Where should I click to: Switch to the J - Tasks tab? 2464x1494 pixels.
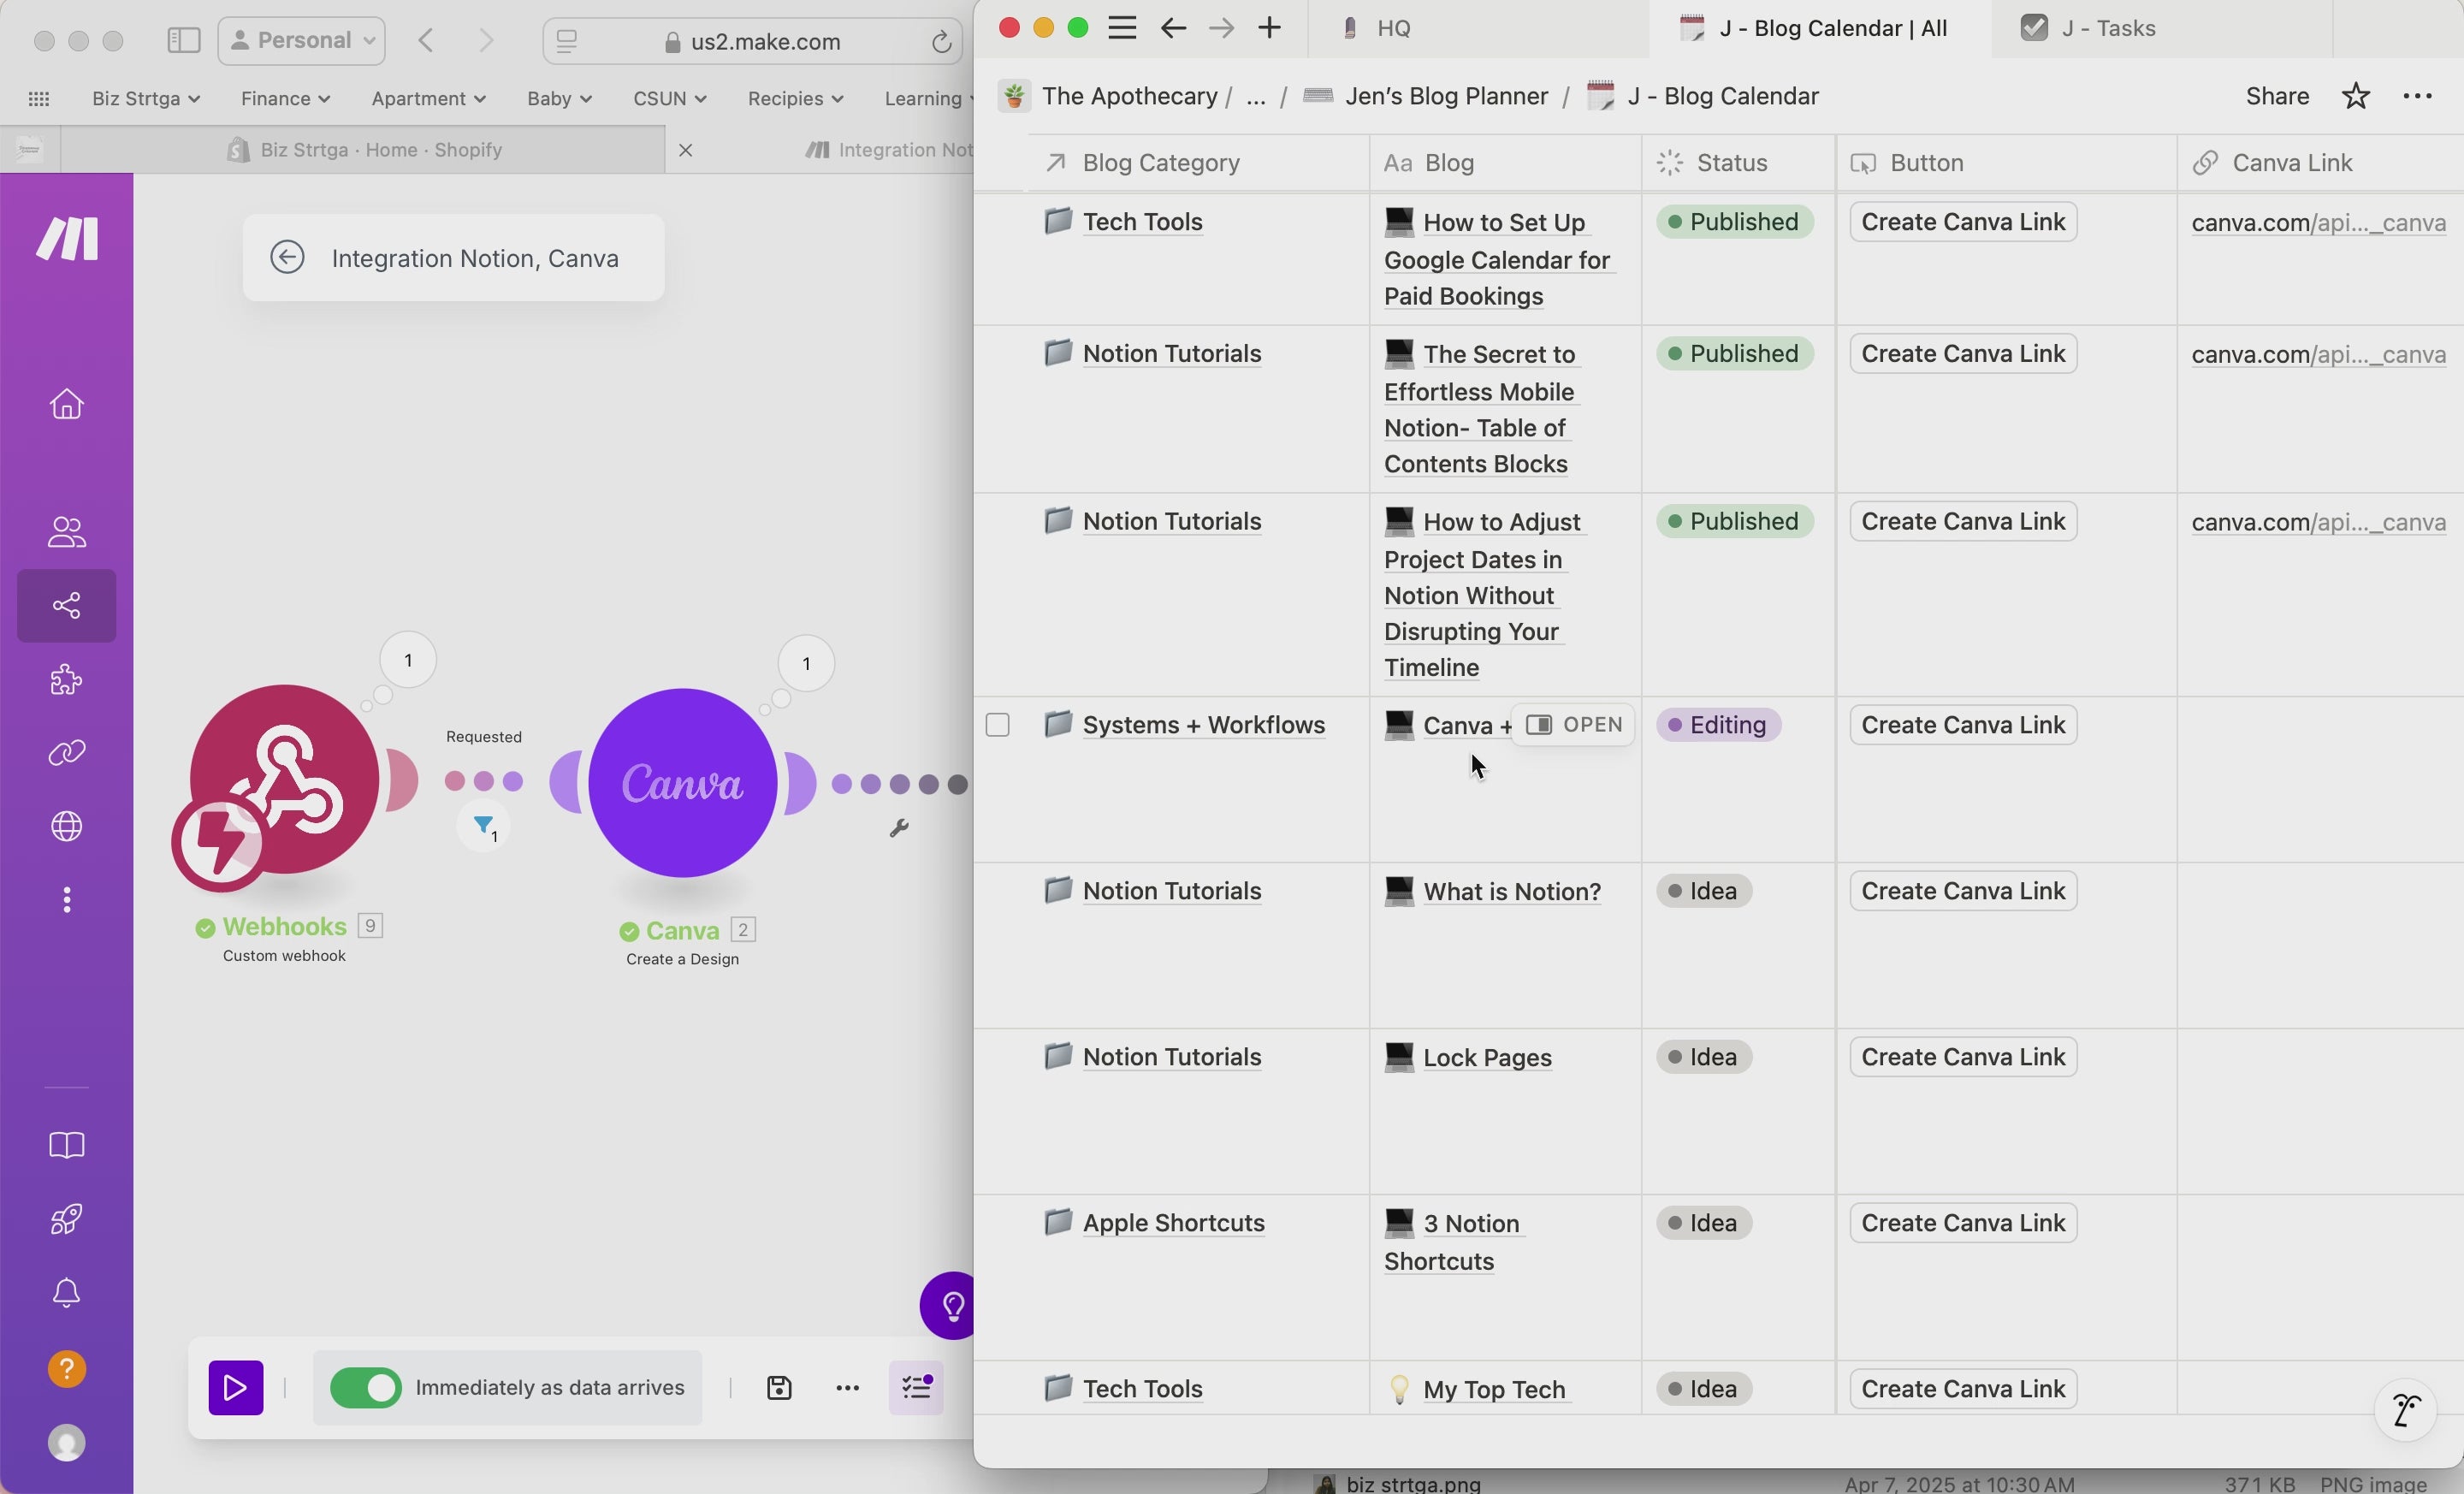click(2108, 28)
